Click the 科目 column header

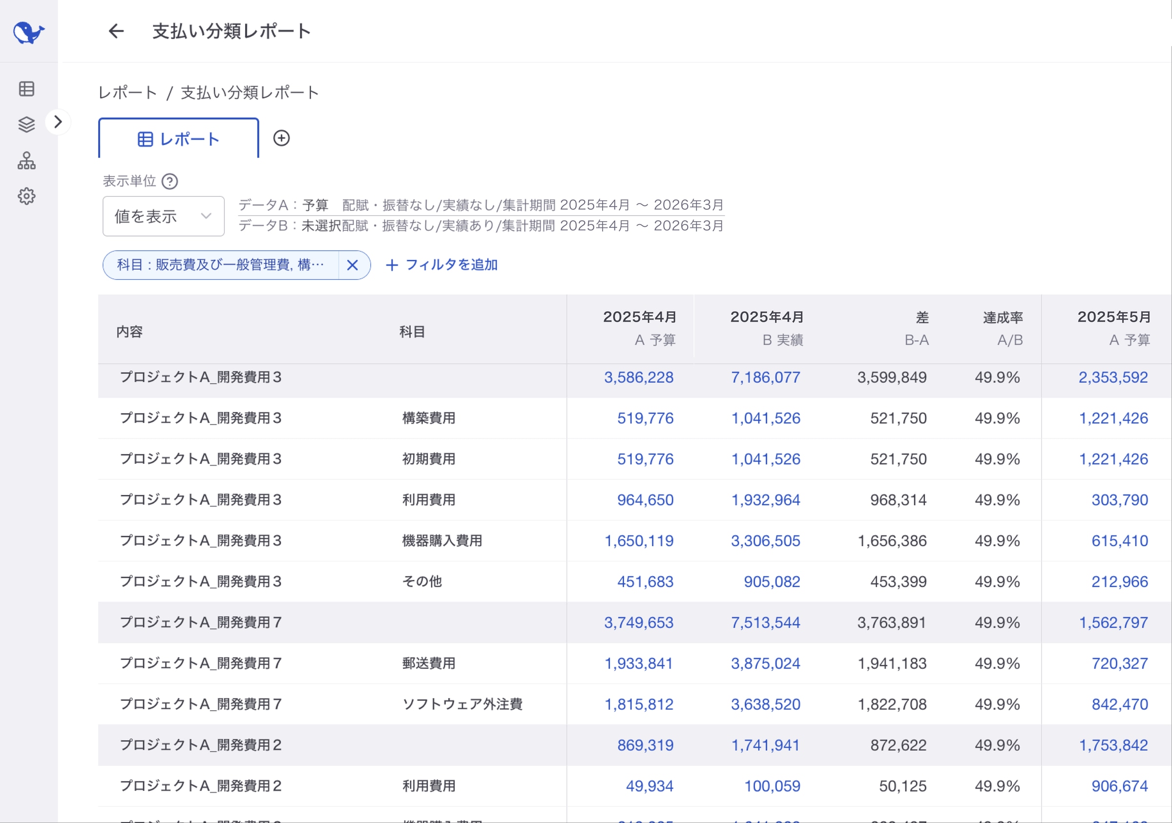413,331
